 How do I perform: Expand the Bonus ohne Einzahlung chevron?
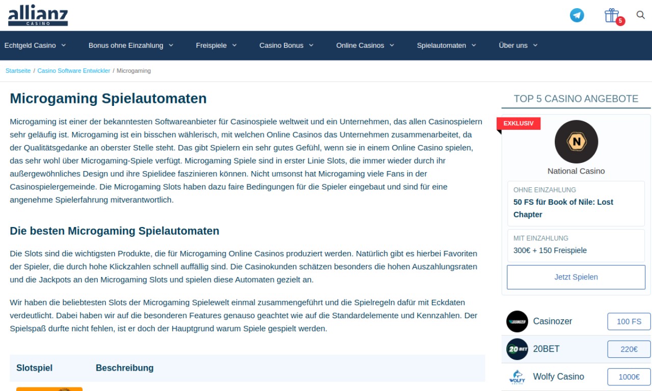[171, 45]
